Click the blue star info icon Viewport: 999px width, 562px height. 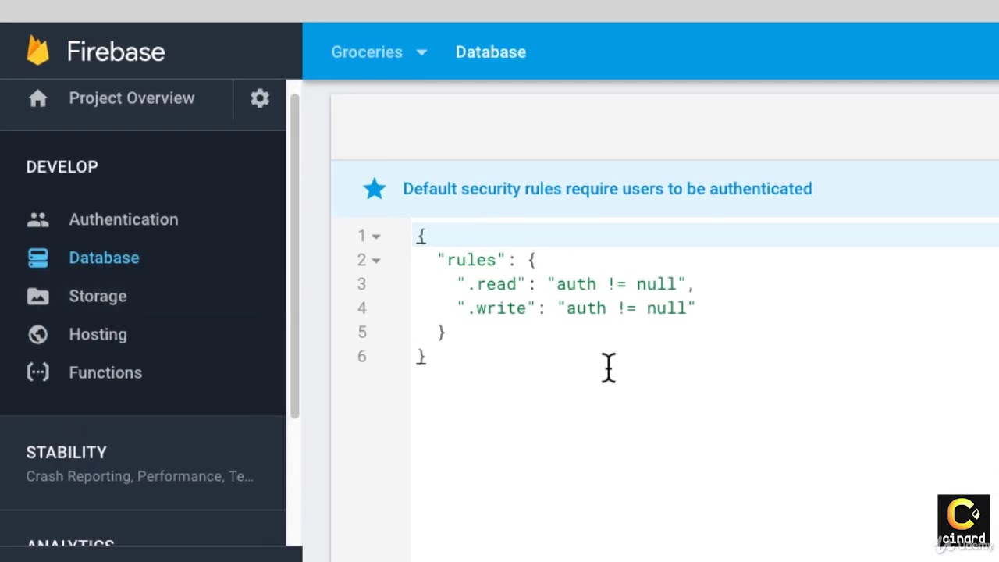click(375, 189)
